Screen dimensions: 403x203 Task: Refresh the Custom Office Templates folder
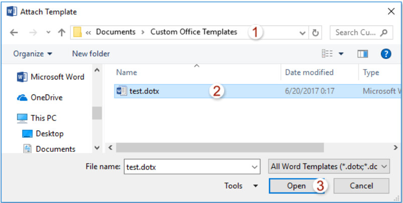click(x=316, y=32)
